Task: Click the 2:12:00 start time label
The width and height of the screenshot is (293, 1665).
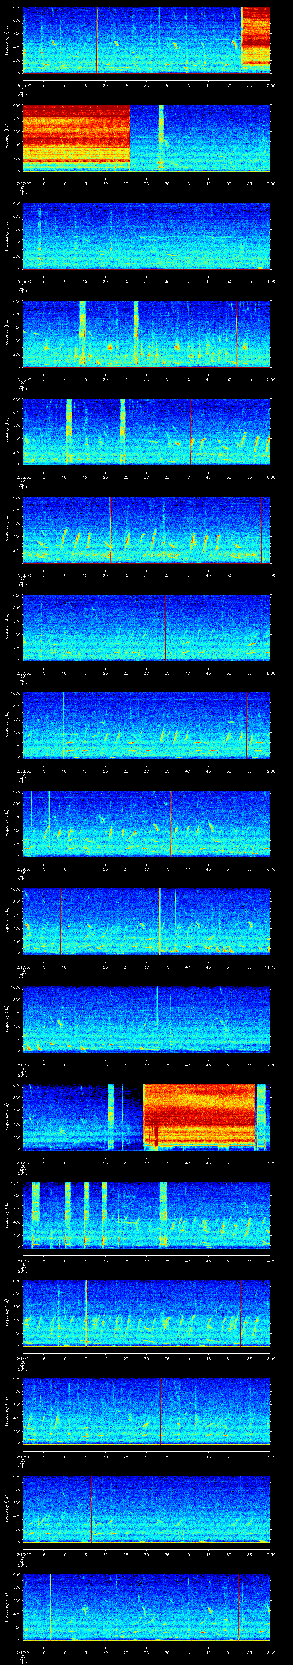Action: point(23,1163)
